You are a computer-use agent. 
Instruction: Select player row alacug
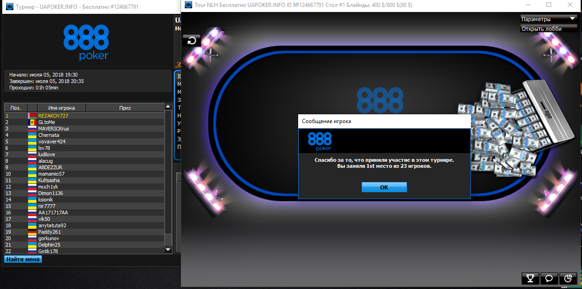tap(84, 161)
